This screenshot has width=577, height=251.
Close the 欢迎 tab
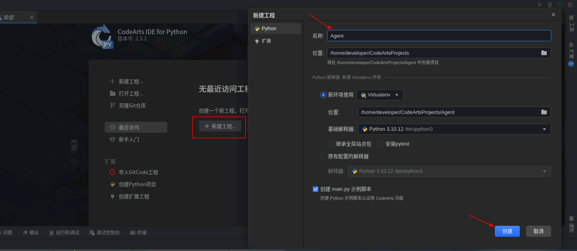click(32, 17)
